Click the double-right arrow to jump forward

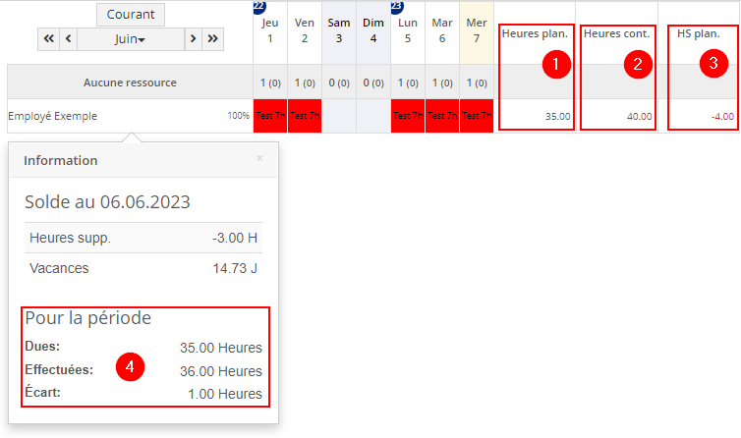(x=212, y=39)
